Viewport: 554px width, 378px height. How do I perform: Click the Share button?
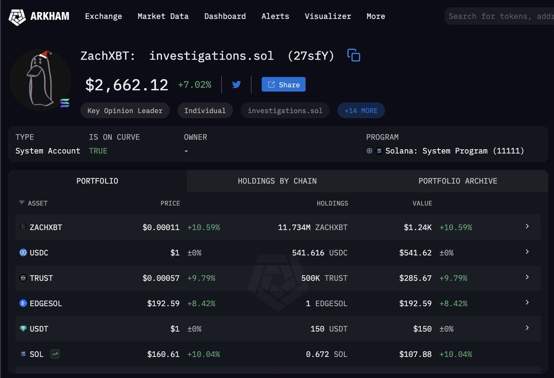tap(283, 85)
